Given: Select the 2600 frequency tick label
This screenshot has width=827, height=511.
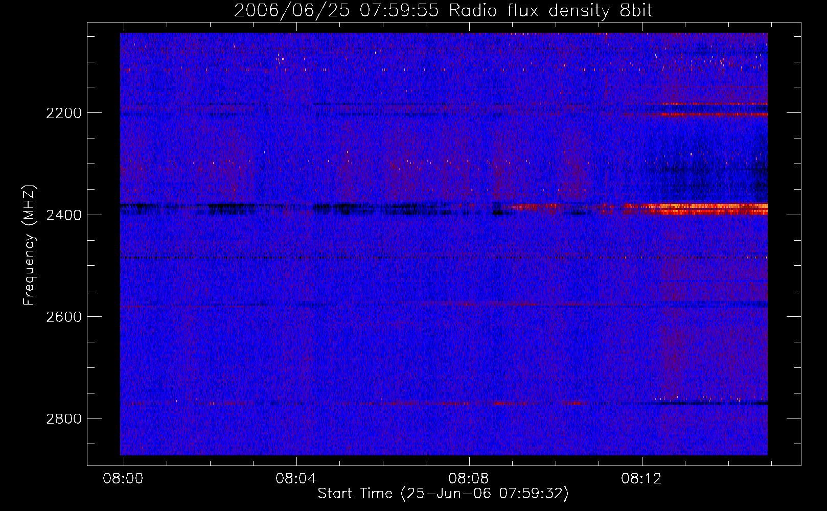Looking at the screenshot, I should 64,317.
